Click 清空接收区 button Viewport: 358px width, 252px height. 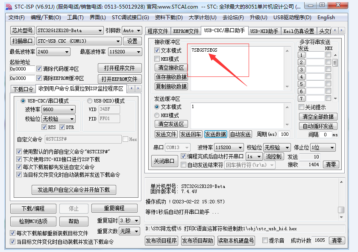171,67
